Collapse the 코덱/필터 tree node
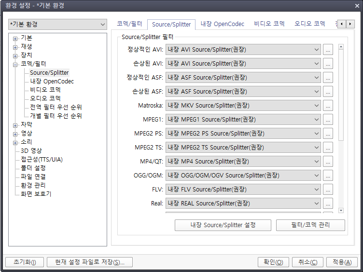Image resolution: width=363 pixels, height=272 pixels. pyautogui.click(x=15, y=64)
